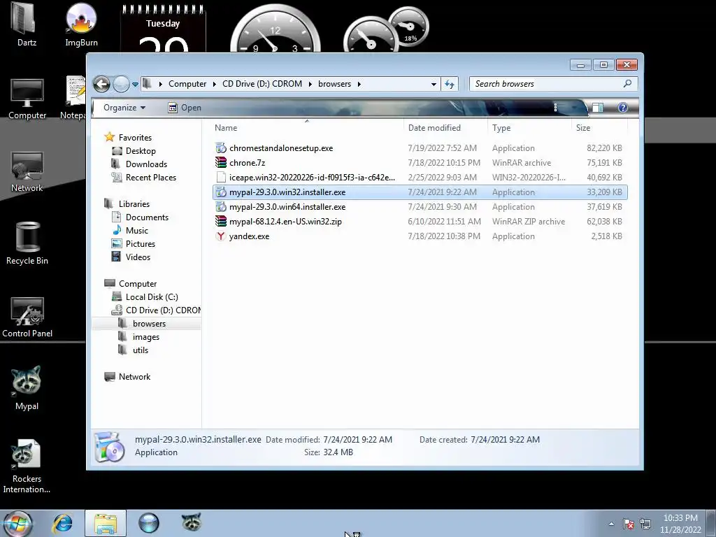Viewport: 716px width, 537px height.
Task: Open address bar history dropdown
Action: (x=434, y=84)
